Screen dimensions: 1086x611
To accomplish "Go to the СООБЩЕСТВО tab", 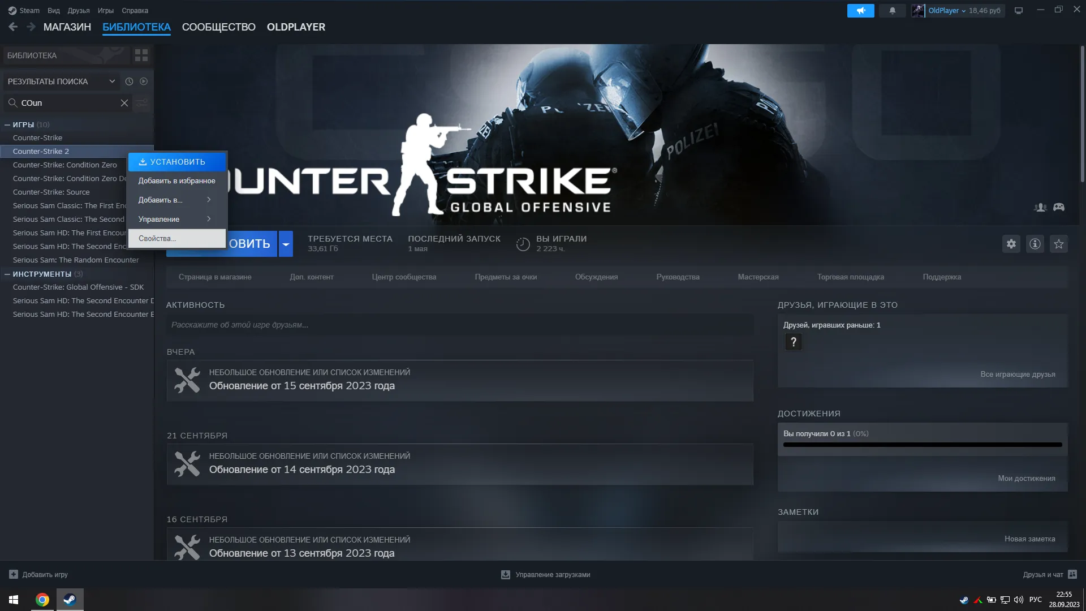I will 219,27.
